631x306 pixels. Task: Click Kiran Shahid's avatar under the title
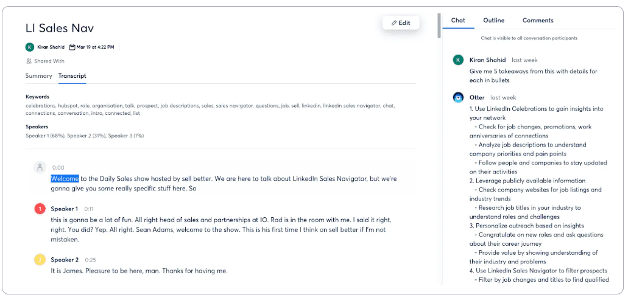pos(30,47)
